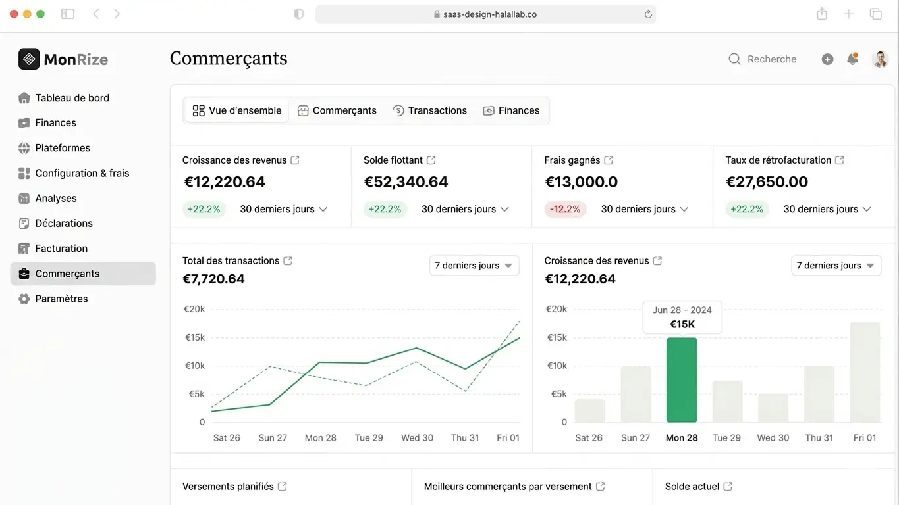The width and height of the screenshot is (899, 505).
Task: Open the Commerçants tab in the tab bar
Action: pyautogui.click(x=337, y=110)
